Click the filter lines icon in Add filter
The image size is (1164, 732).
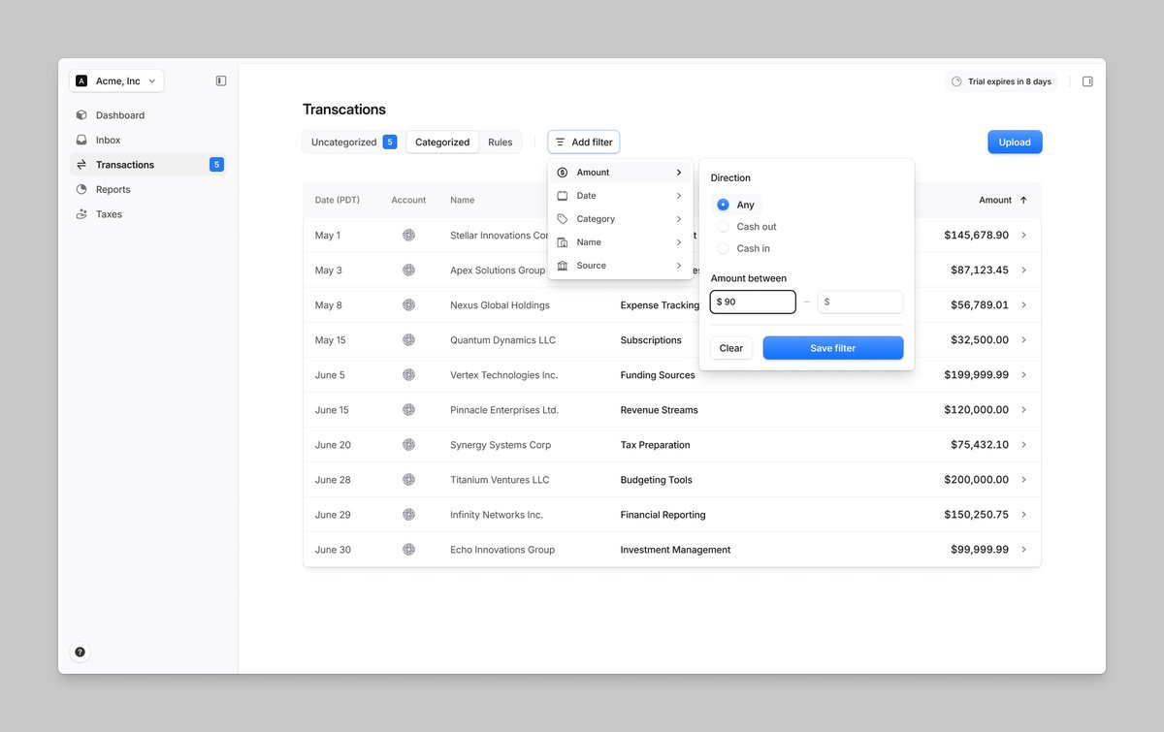pos(561,143)
